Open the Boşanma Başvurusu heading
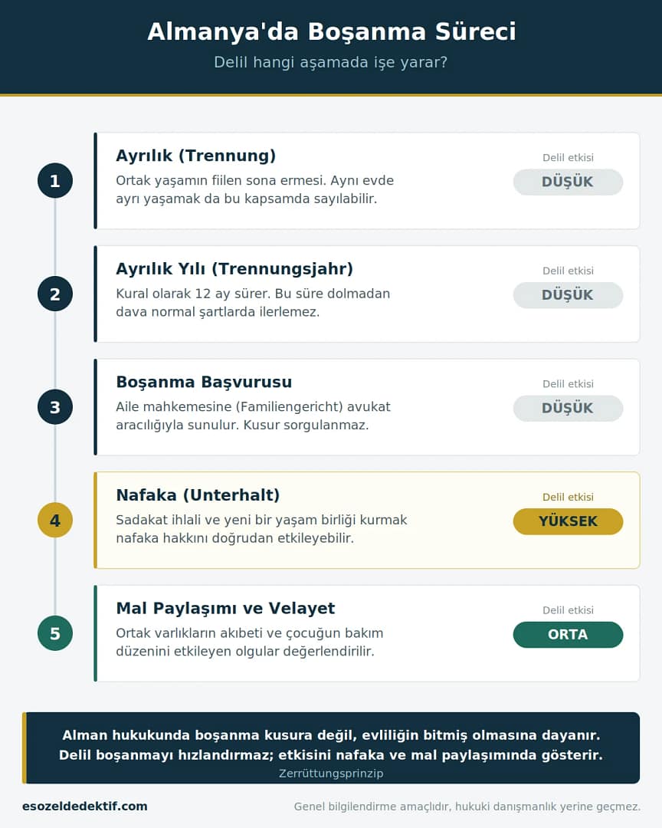 point(204,382)
